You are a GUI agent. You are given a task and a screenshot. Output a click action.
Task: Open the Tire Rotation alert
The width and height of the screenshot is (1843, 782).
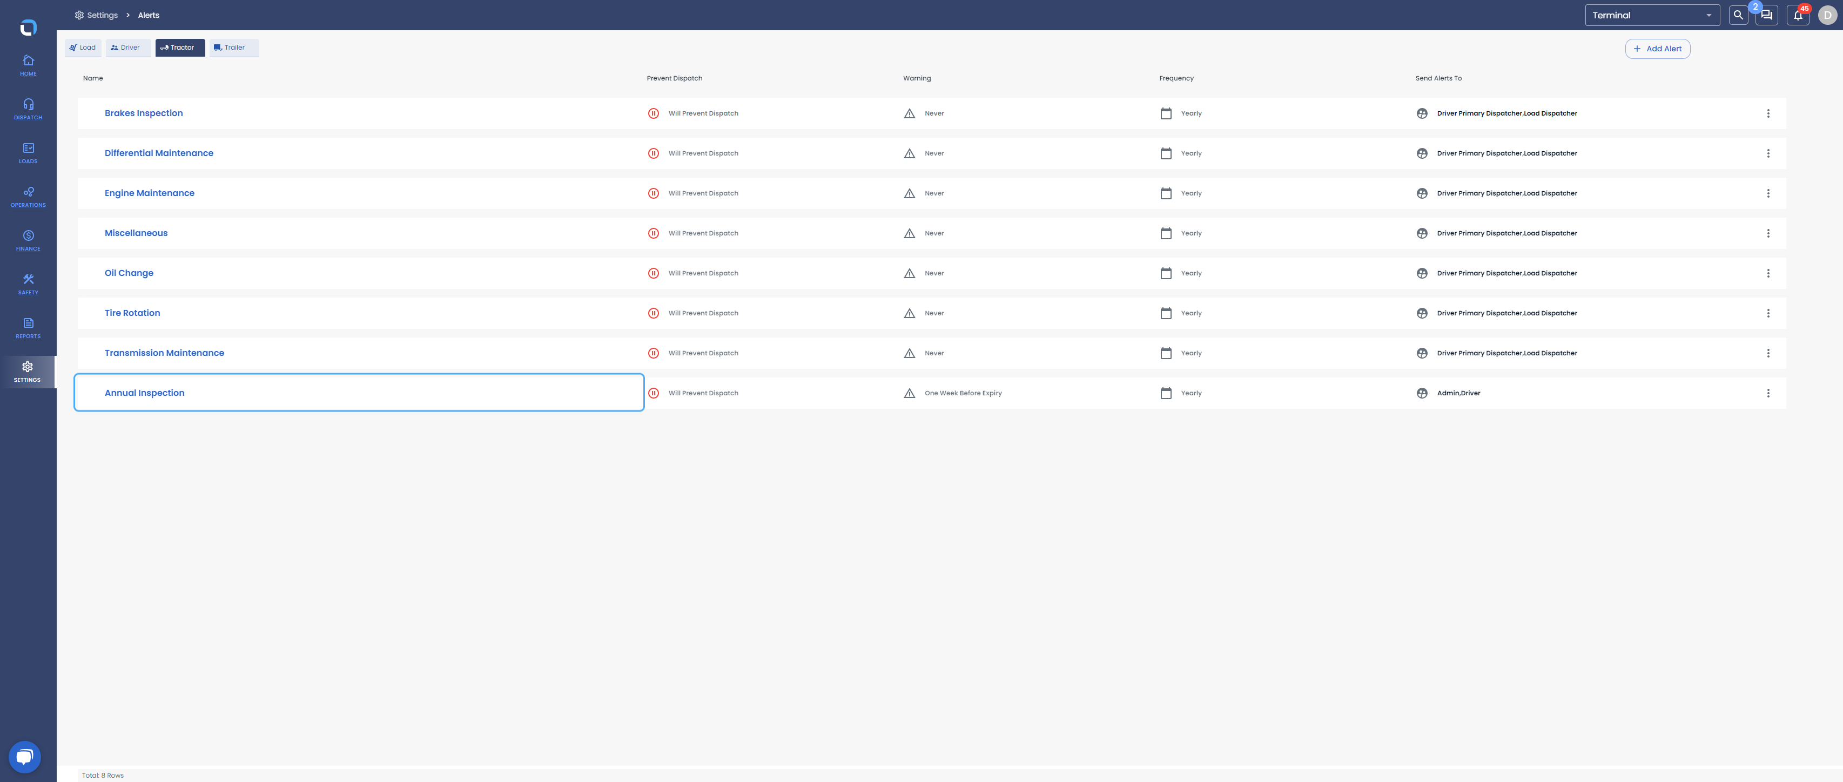[132, 313]
